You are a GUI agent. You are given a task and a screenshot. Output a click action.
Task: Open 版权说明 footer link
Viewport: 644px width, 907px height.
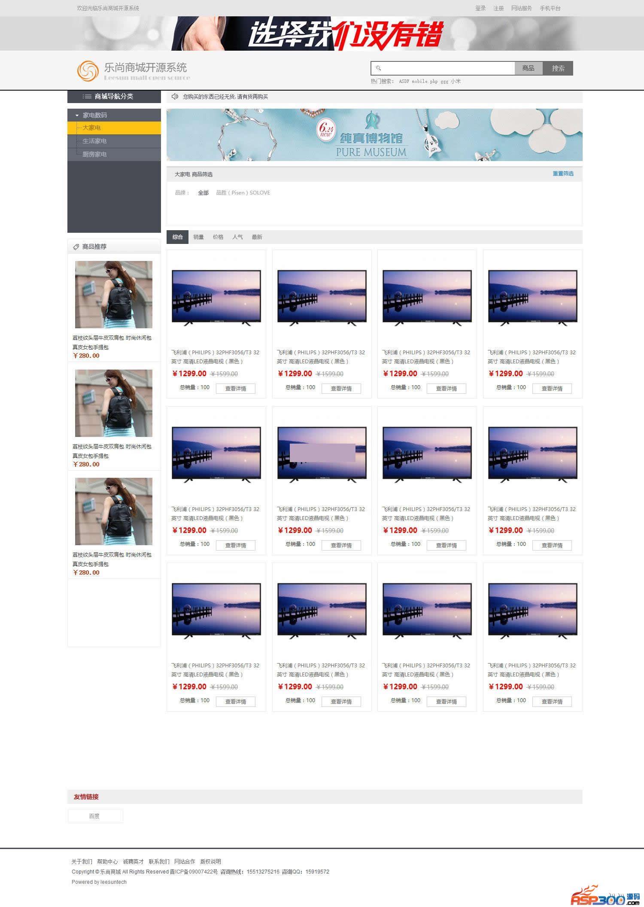point(210,861)
